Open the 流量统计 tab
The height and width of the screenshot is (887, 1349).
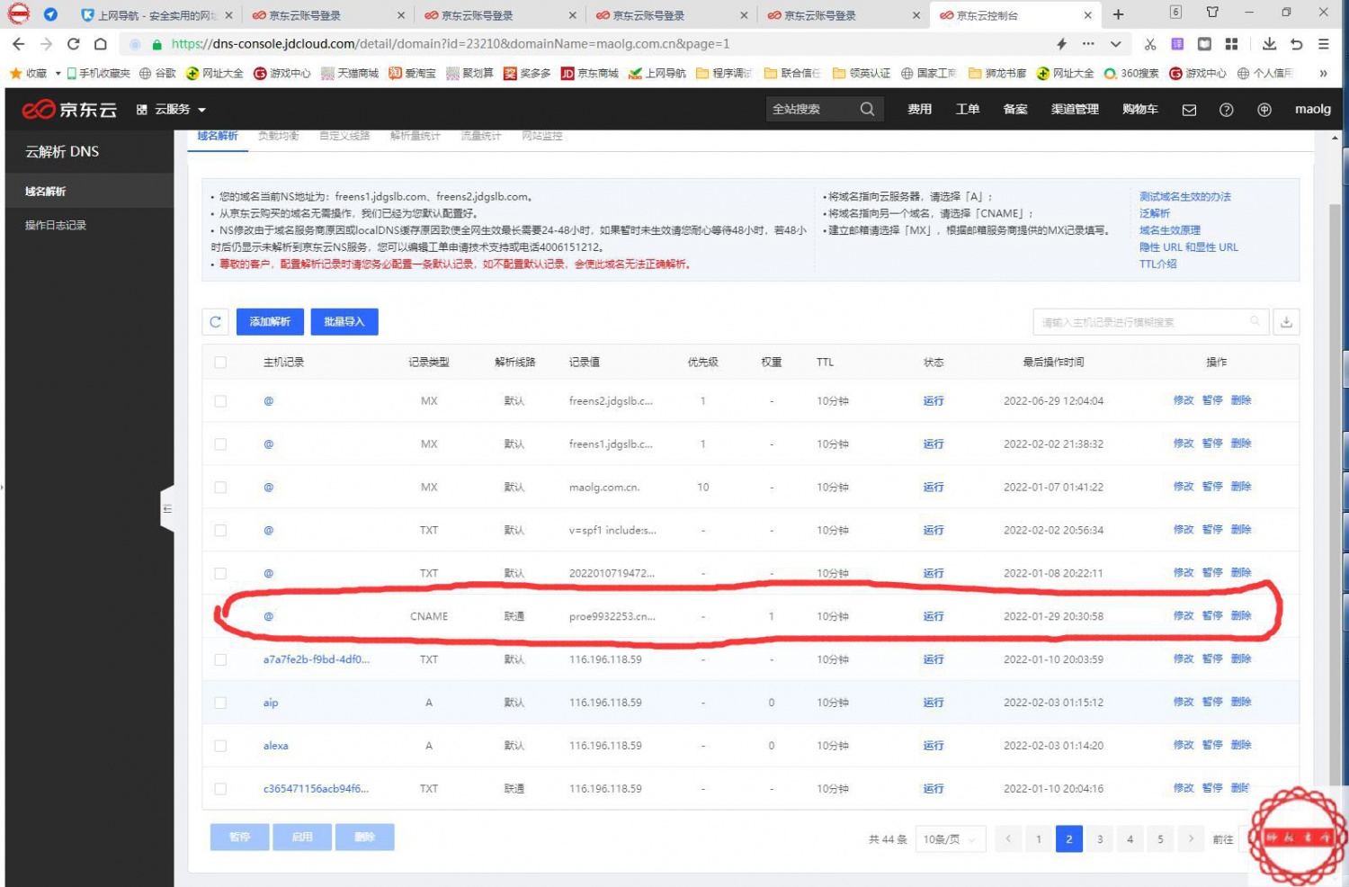point(481,136)
